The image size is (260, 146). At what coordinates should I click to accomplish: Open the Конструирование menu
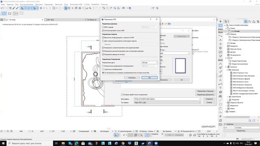[x=26, y=4]
